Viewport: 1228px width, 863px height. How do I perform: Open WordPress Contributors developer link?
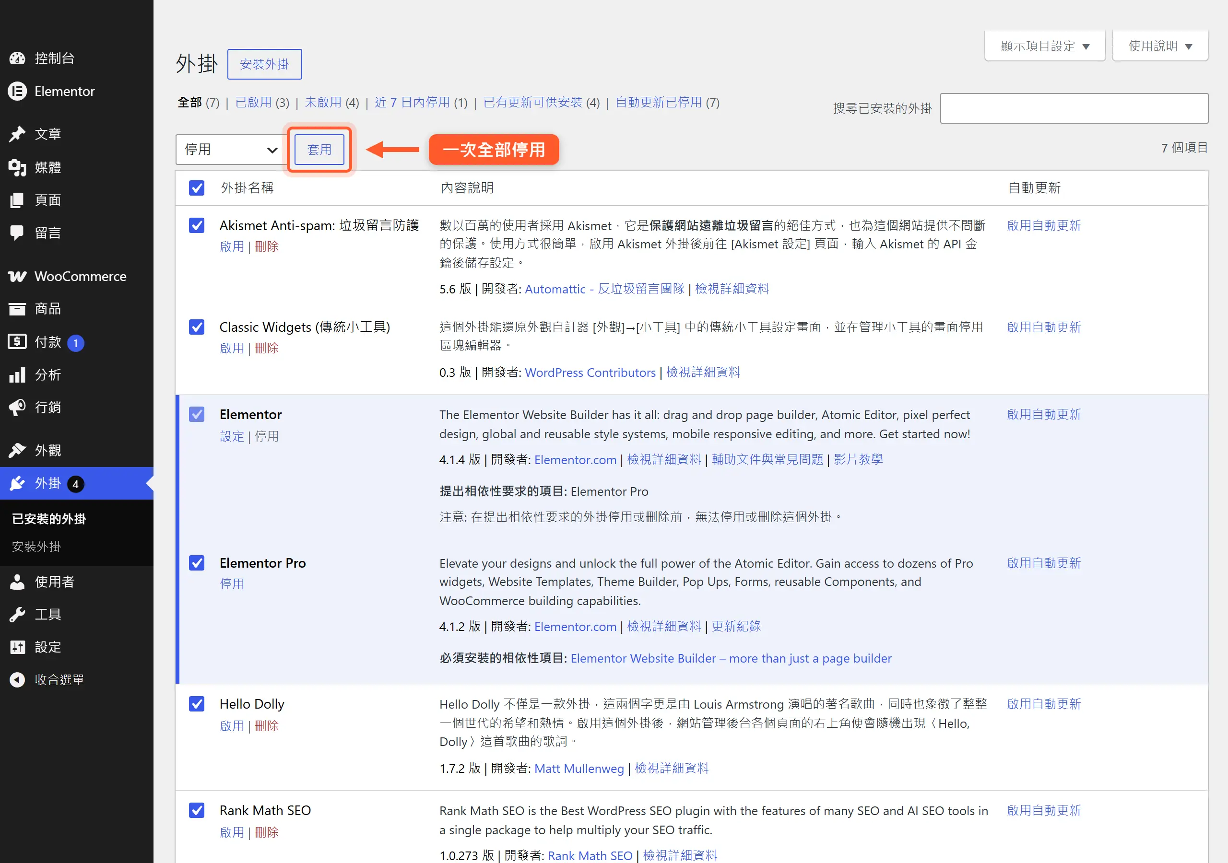[590, 372]
